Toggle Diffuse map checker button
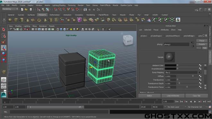 point(200,76)
